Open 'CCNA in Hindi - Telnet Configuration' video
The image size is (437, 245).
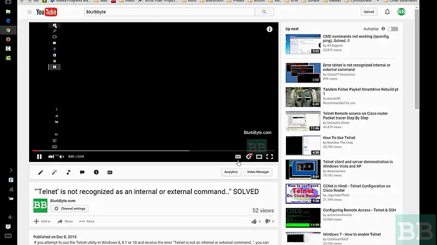[356, 188]
